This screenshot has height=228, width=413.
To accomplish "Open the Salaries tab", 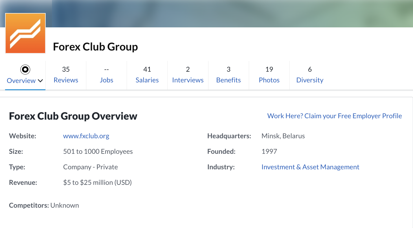I will (x=147, y=75).
